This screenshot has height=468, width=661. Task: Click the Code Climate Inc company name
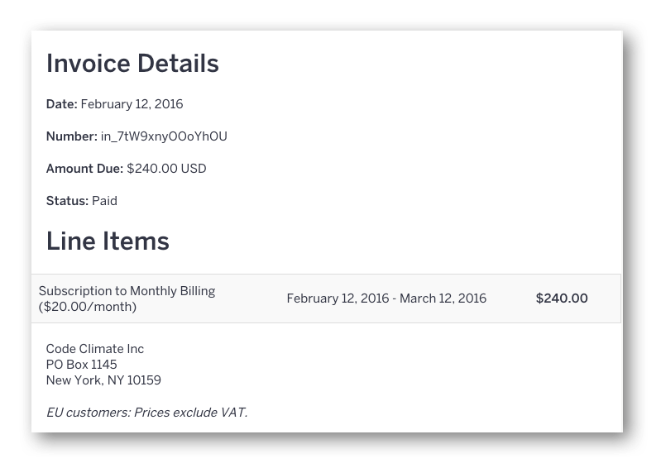[x=95, y=349]
